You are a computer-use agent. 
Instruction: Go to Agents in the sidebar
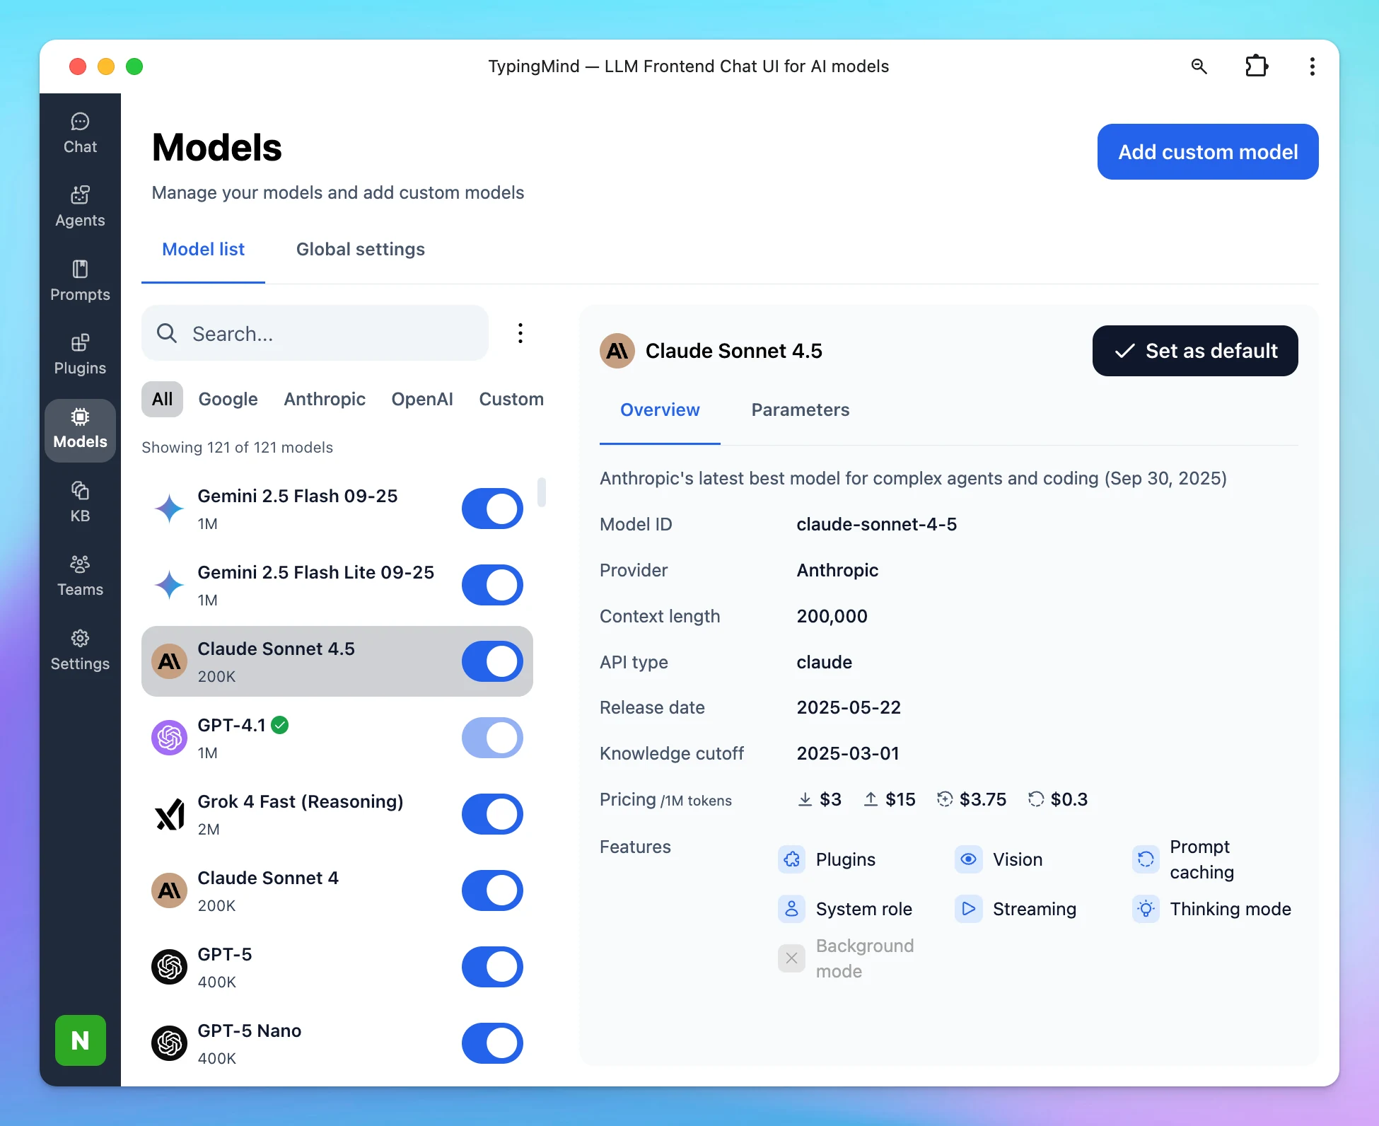click(x=80, y=207)
